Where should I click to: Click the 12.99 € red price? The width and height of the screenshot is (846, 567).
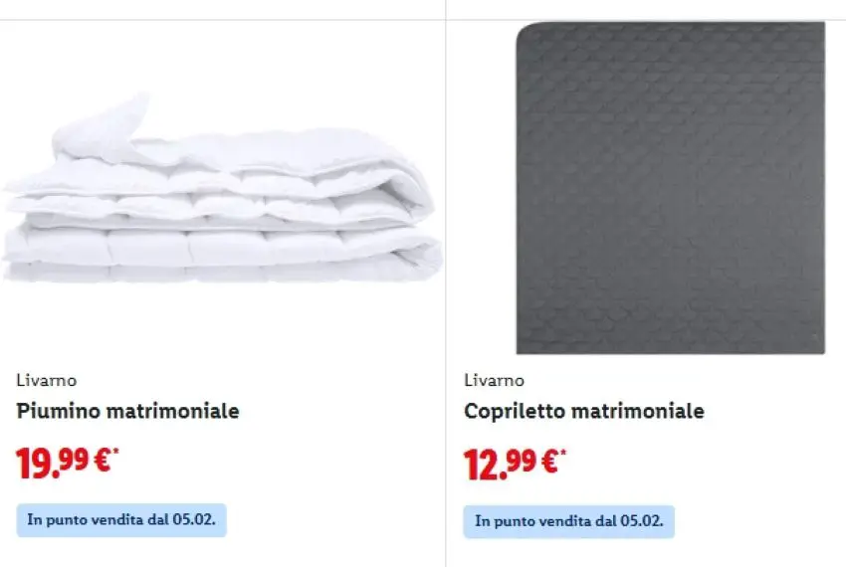coord(510,463)
